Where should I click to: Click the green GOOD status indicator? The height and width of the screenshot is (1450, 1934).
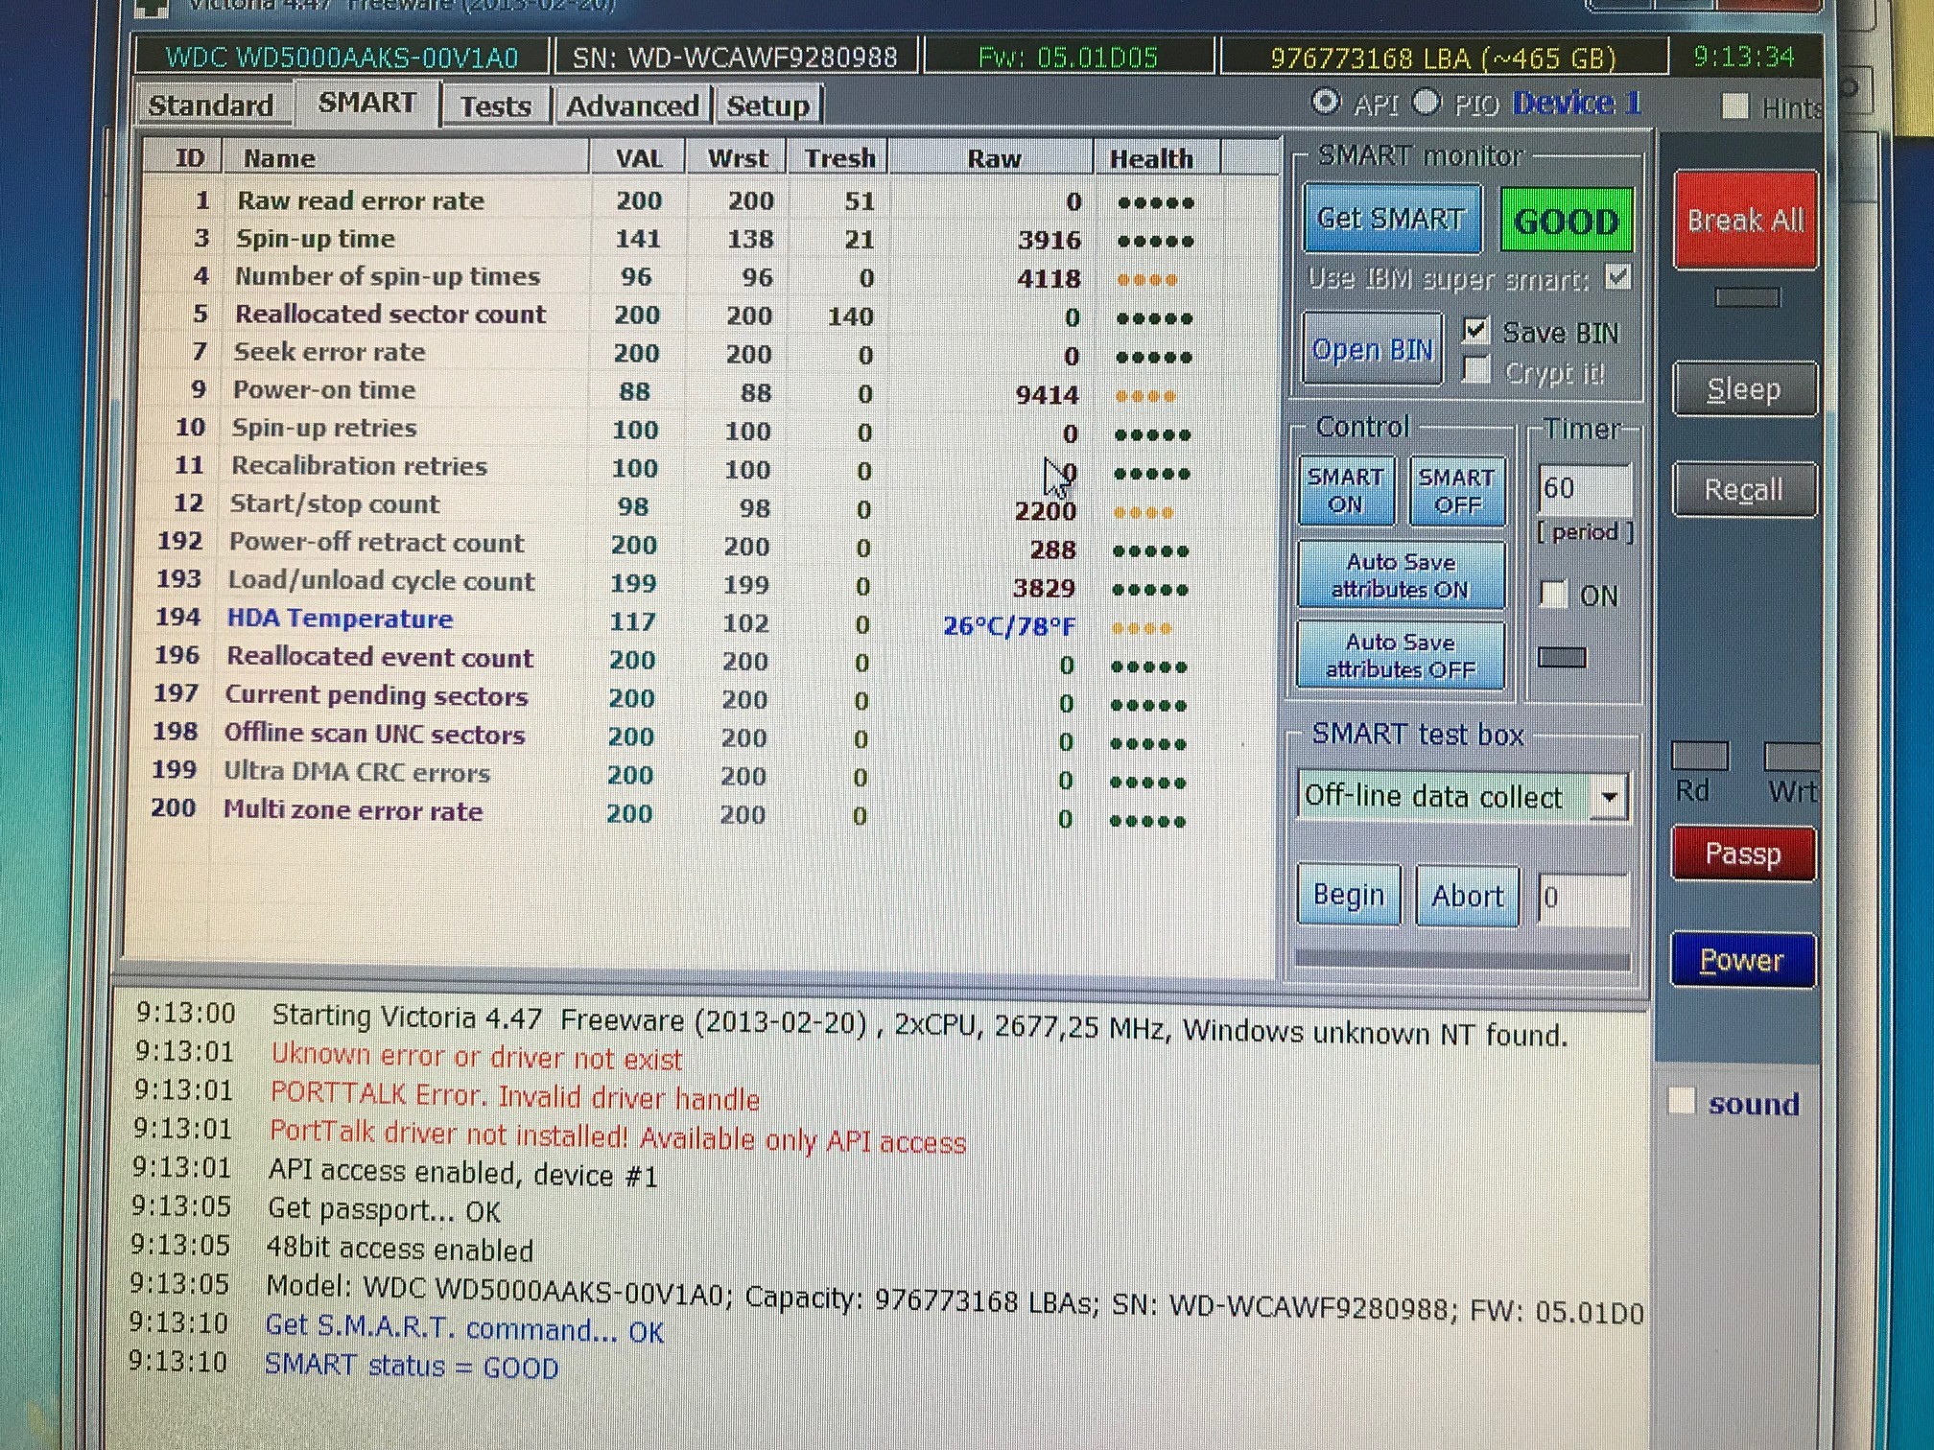pyautogui.click(x=1566, y=222)
